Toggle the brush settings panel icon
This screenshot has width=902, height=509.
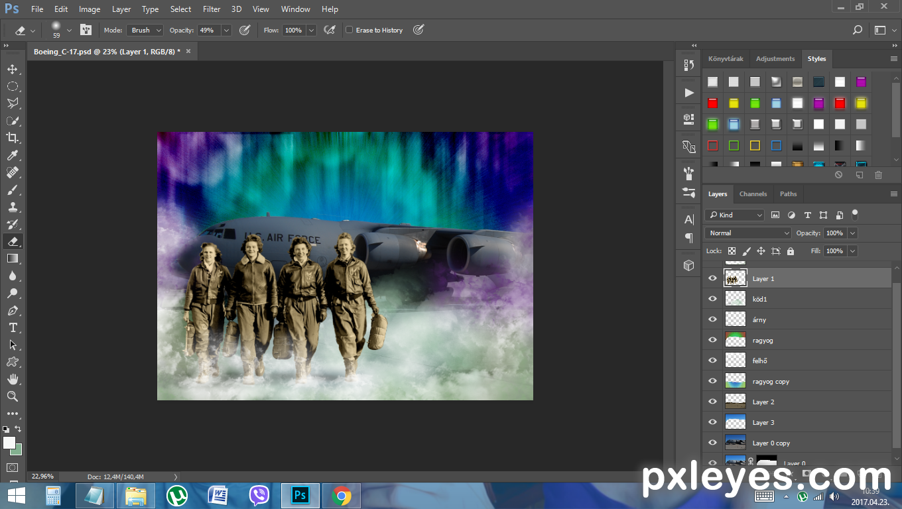86,30
